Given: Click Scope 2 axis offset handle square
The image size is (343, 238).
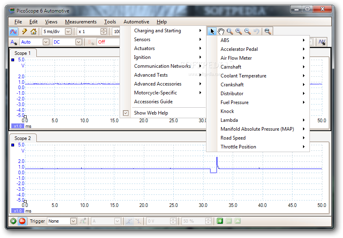Looking at the screenshot, I should pyautogui.click(x=25, y=201).
